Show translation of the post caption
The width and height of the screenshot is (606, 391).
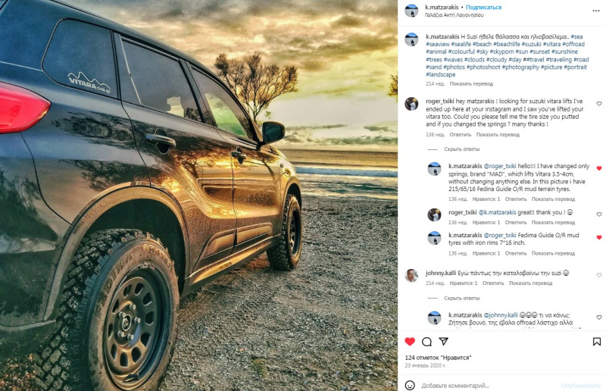471,83
